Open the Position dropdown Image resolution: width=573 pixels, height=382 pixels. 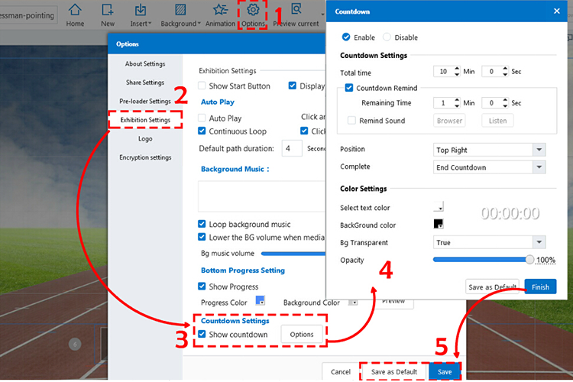click(489, 150)
